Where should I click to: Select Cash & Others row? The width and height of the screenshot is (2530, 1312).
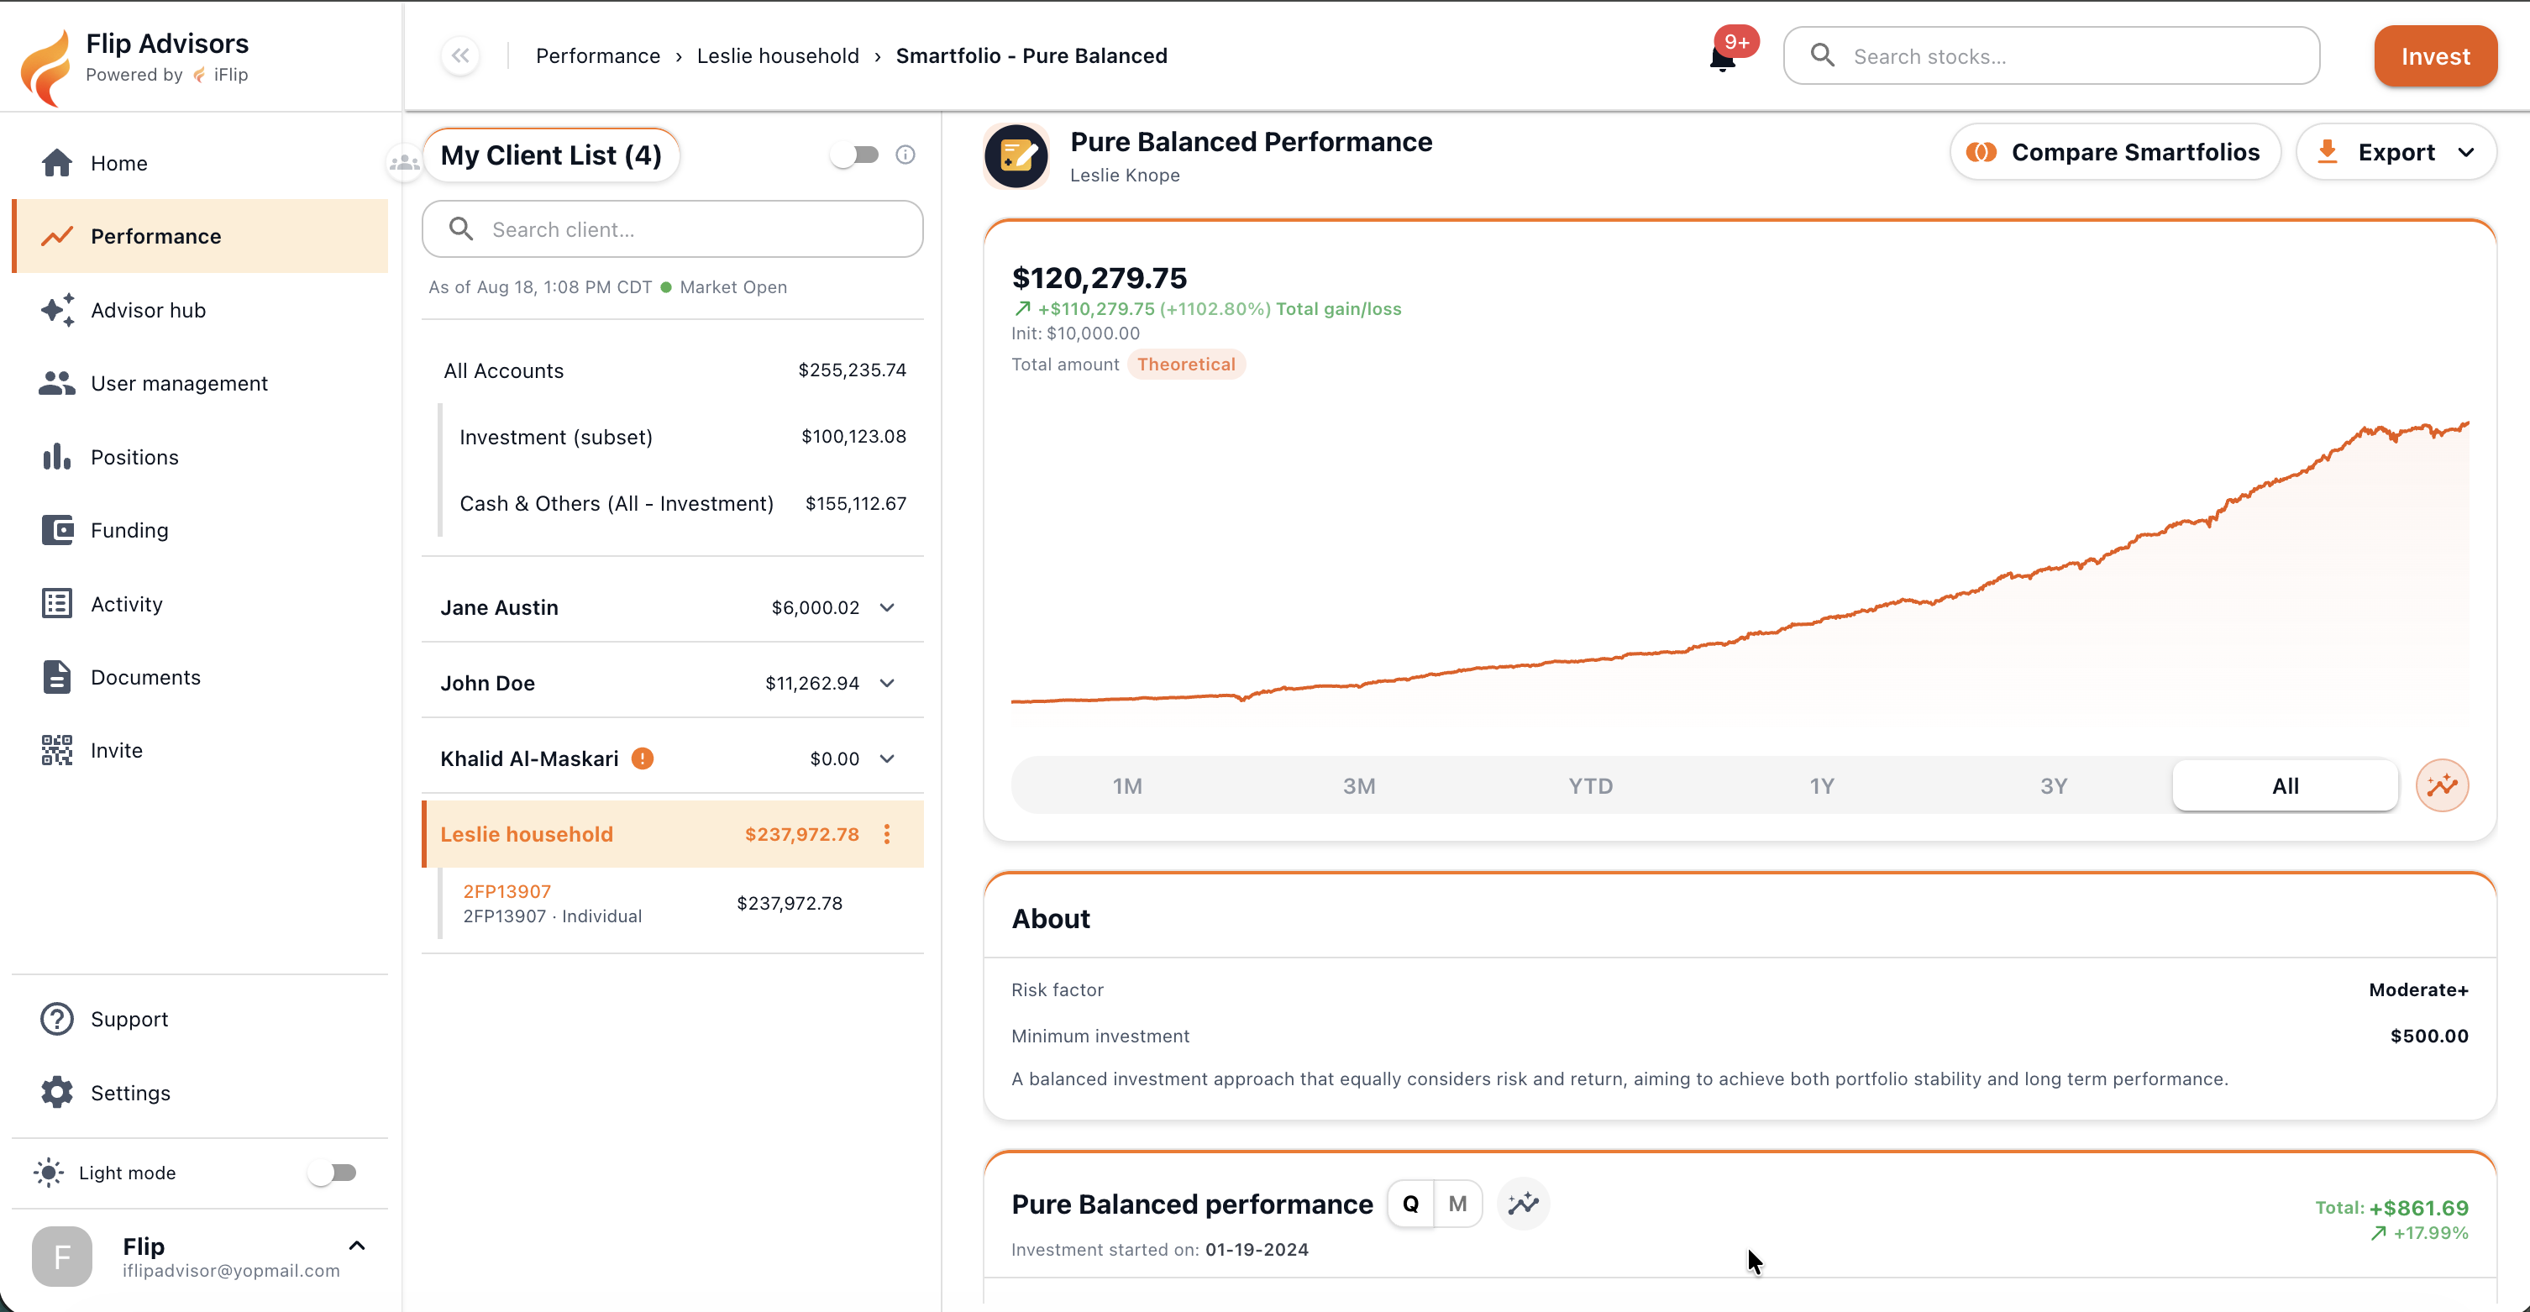pyautogui.click(x=681, y=503)
